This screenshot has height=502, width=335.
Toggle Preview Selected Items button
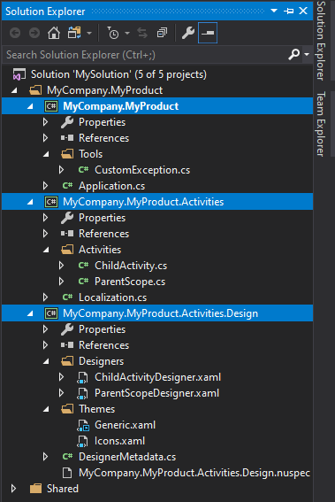tap(208, 33)
